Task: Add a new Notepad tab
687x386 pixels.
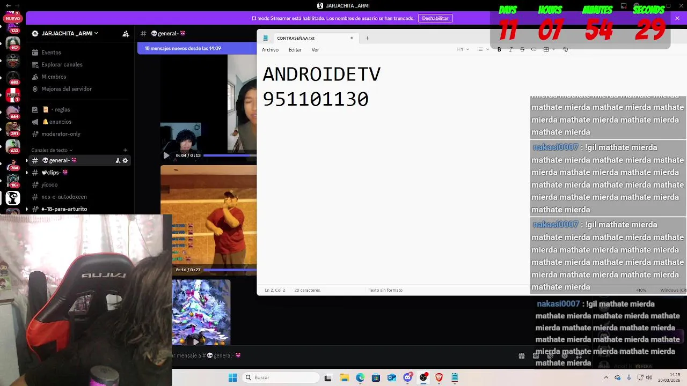Action: (x=367, y=38)
